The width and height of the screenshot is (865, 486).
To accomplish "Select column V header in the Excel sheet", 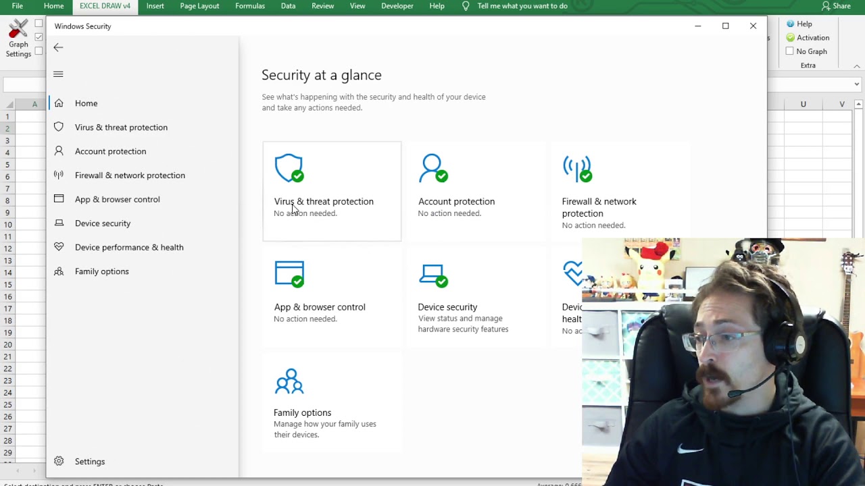I will [842, 104].
